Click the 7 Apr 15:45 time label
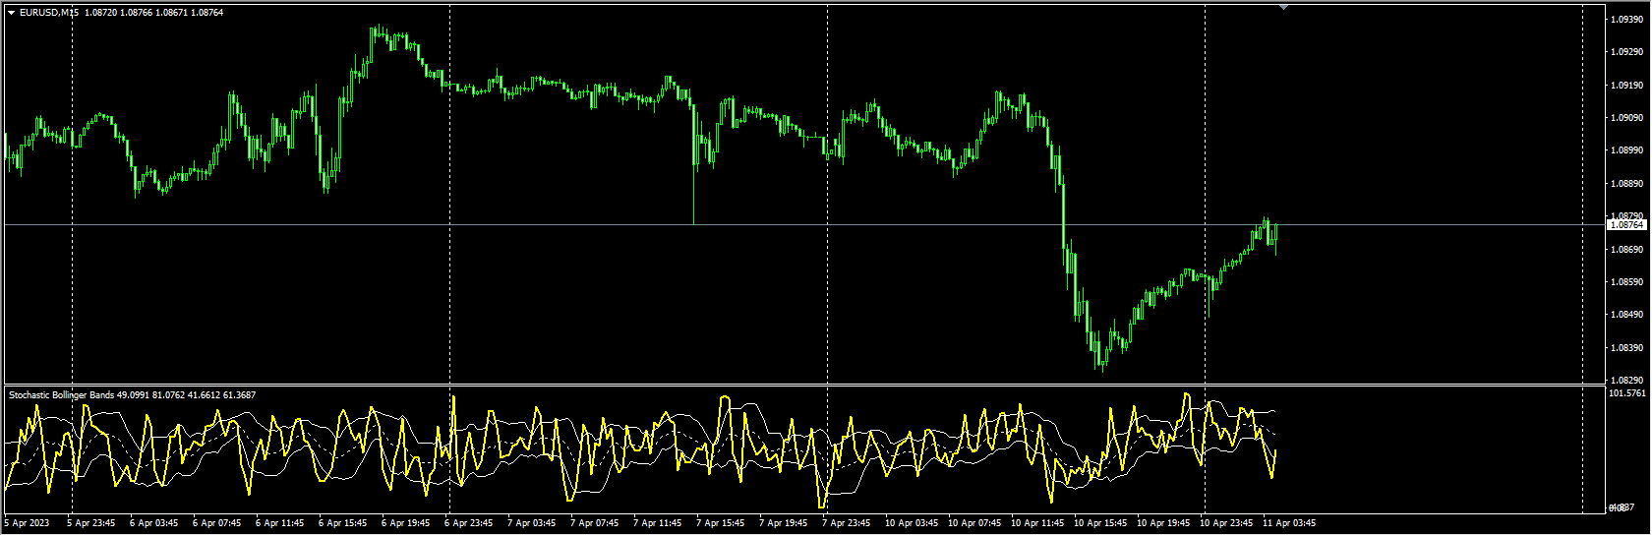 [720, 523]
